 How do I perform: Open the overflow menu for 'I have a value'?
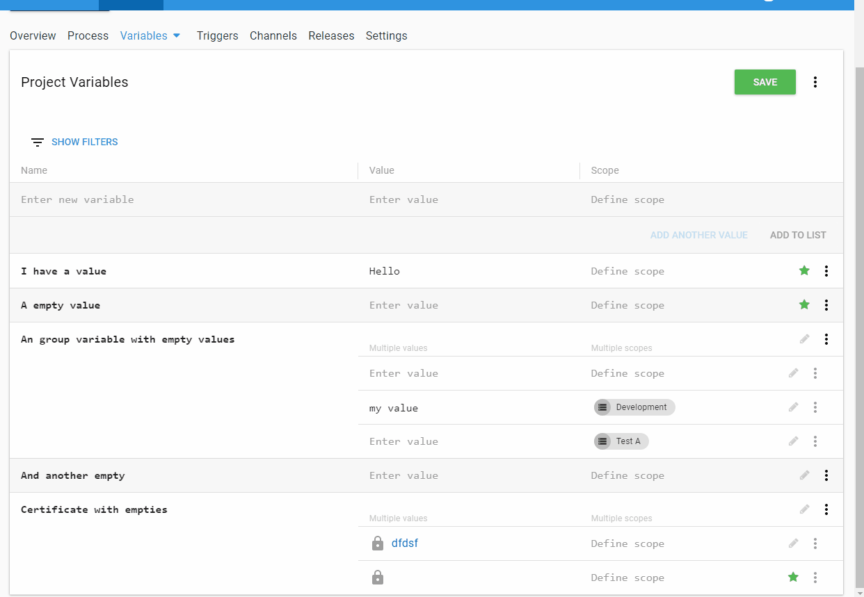click(x=826, y=271)
